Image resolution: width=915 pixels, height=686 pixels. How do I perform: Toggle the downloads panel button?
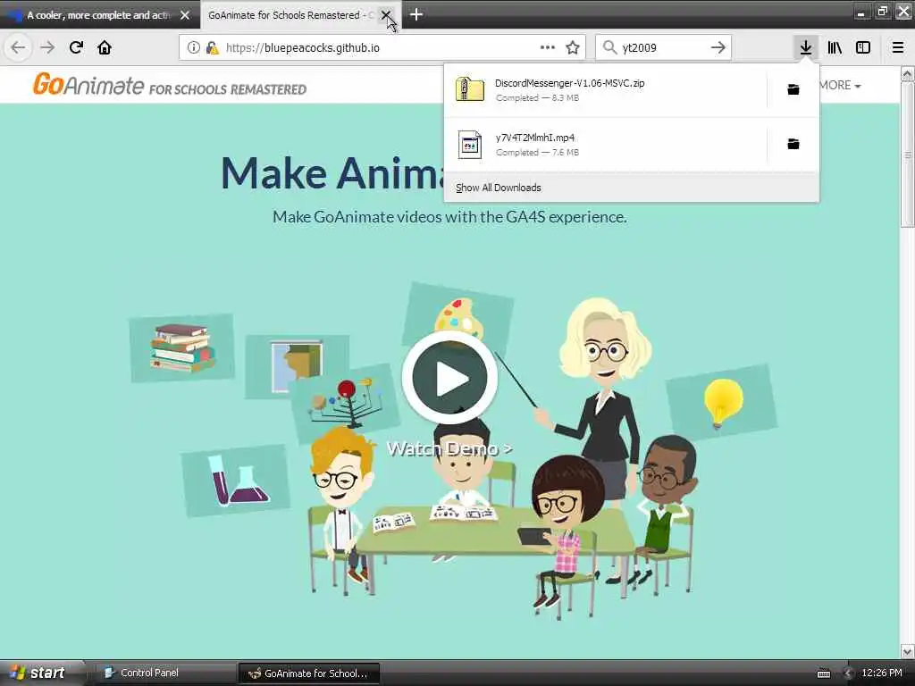click(x=806, y=47)
